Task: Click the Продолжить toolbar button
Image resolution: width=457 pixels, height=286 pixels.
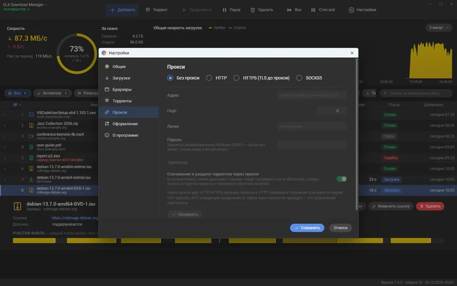Action: coord(197,9)
